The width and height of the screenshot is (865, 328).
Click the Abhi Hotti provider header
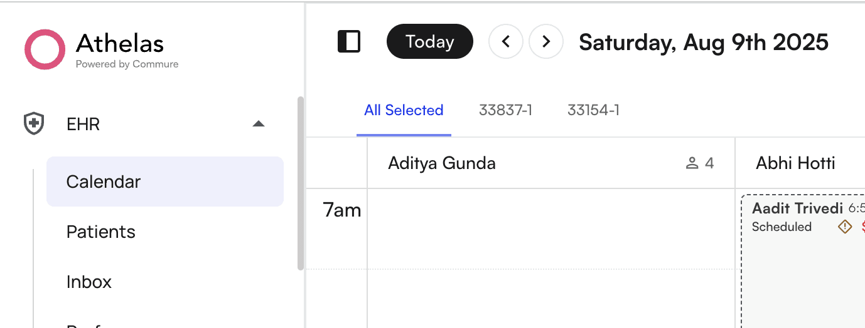795,163
